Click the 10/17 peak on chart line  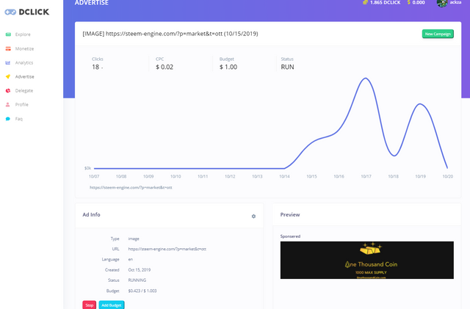point(366,79)
